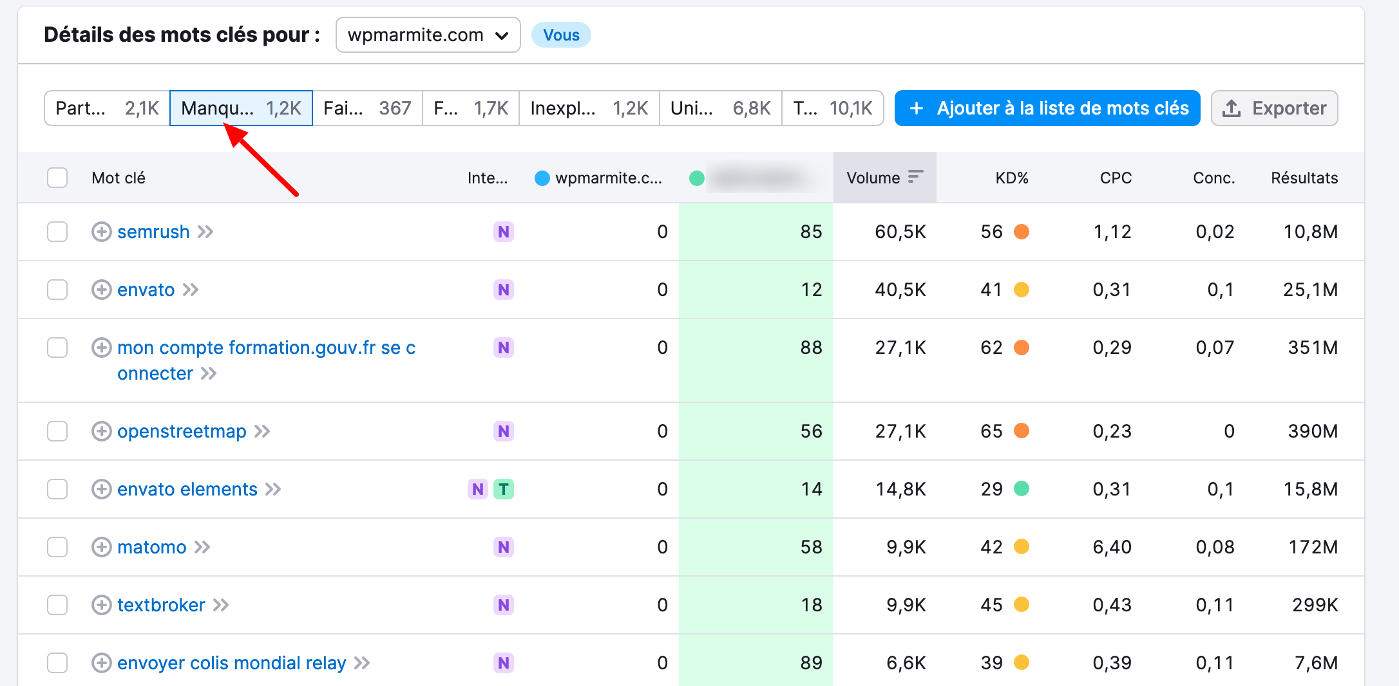Open the wpmarmite.com domain dropdown

tap(428, 35)
